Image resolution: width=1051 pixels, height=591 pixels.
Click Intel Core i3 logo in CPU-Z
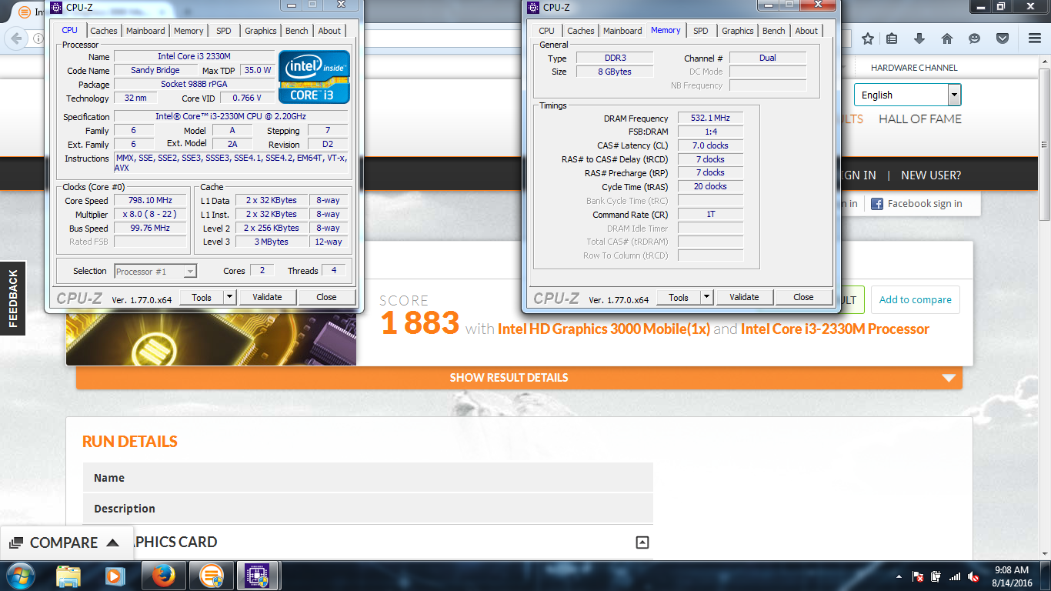pos(314,77)
